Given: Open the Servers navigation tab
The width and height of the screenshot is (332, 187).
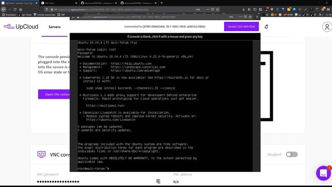Looking at the screenshot, I should 54,27.
